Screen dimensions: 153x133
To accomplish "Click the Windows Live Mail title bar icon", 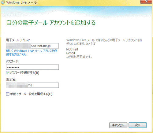I will pyautogui.click(x=3, y=2).
